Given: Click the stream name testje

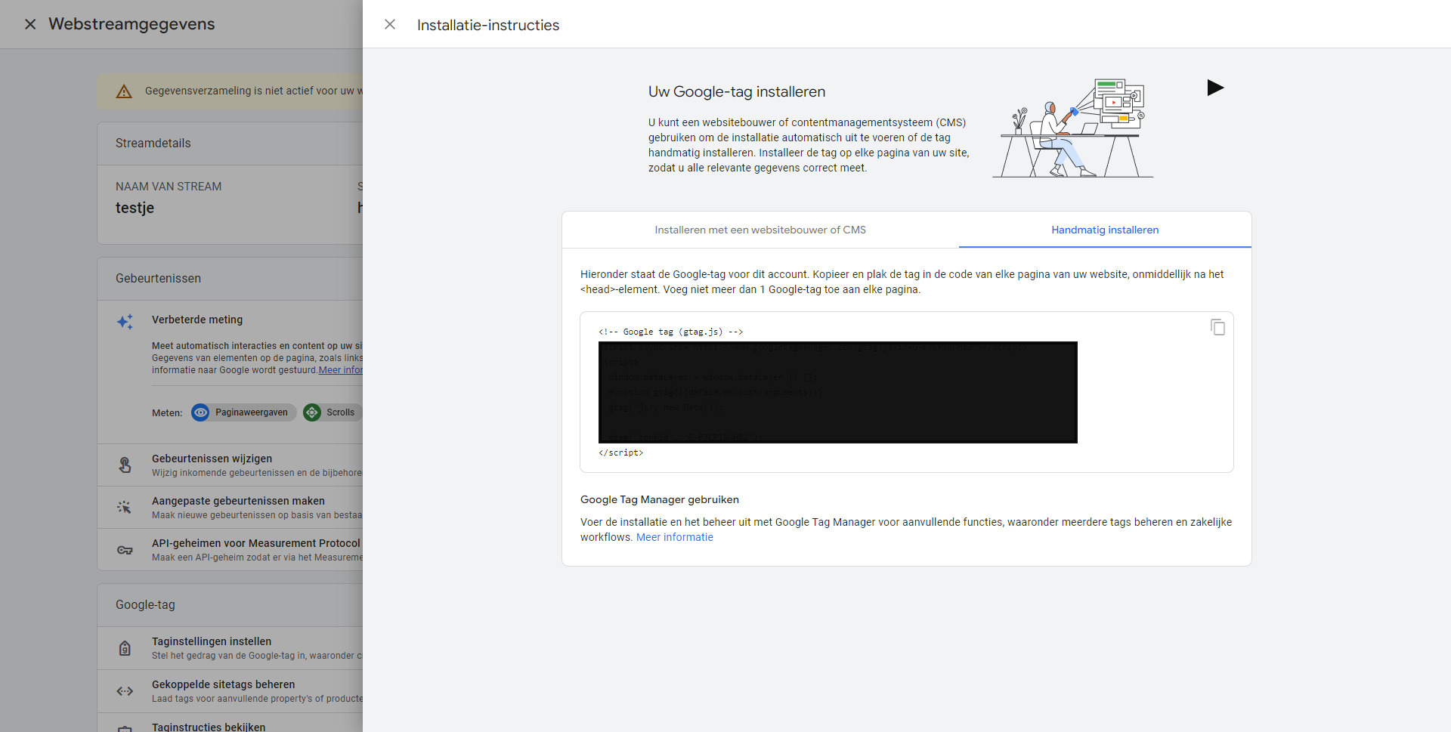Looking at the screenshot, I should pos(135,208).
